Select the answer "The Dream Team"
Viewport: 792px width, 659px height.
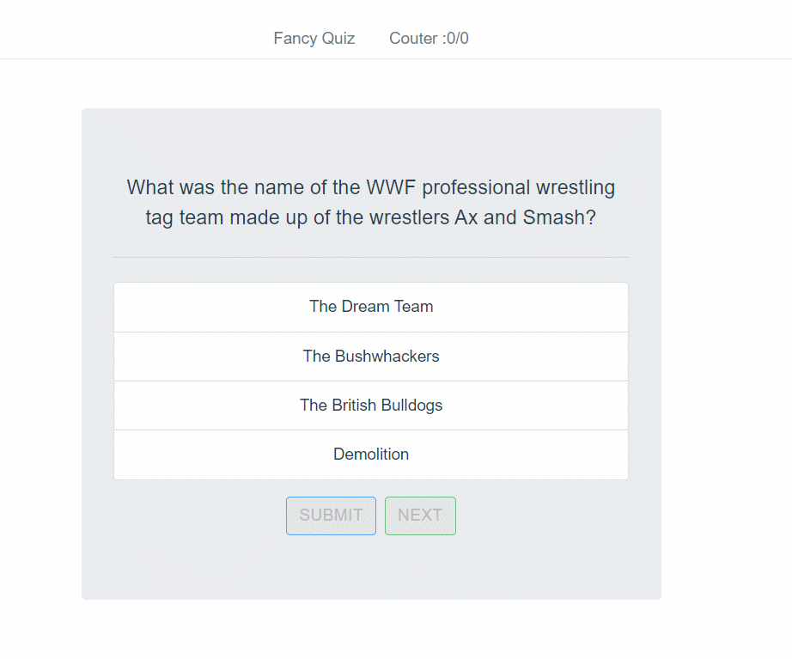(371, 307)
